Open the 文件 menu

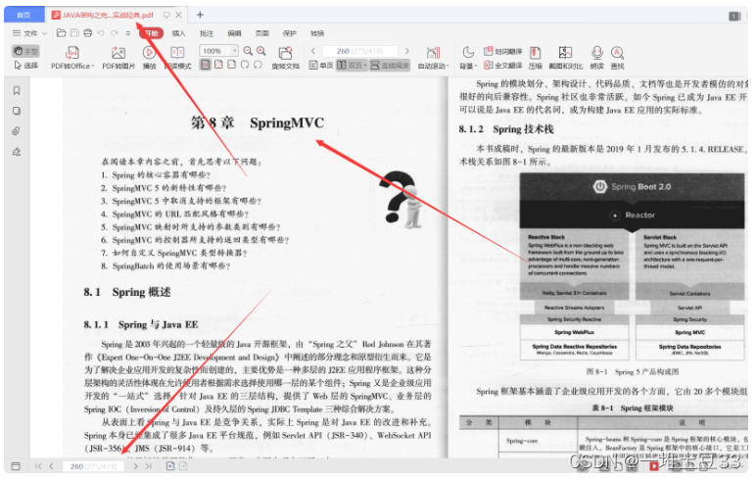(x=29, y=33)
